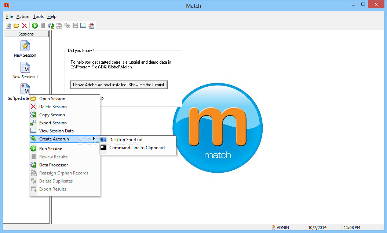Choose Copy Session from context menu
The image size is (387, 233).
tap(65, 115)
